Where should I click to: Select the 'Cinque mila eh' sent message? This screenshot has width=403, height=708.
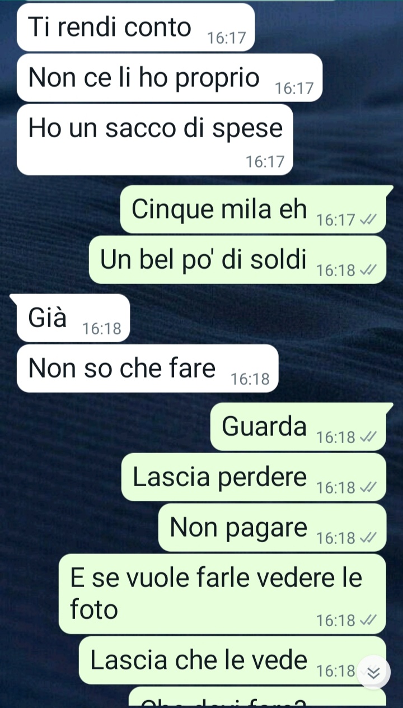(254, 209)
